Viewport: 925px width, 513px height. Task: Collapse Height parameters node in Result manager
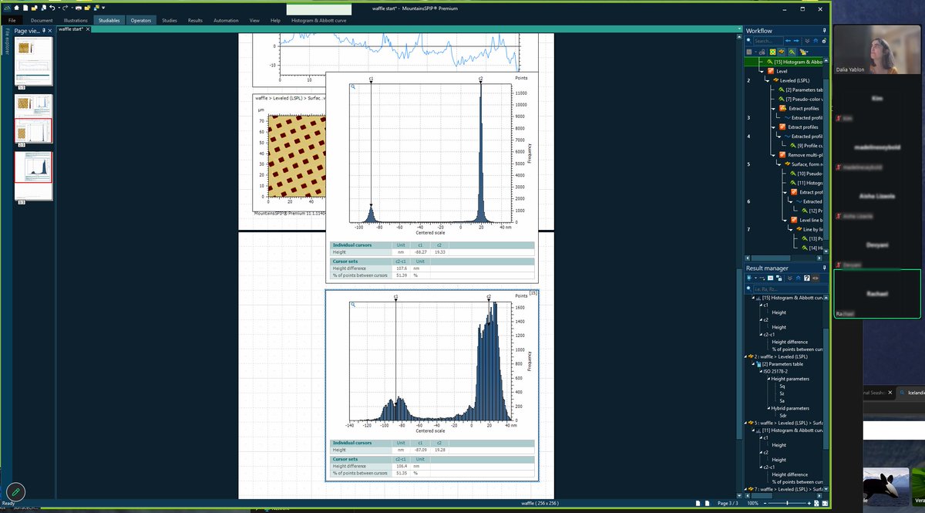(769, 379)
